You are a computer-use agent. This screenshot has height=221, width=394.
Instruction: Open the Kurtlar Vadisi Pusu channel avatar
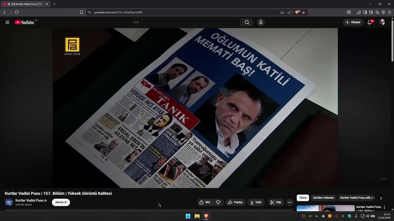[x=9, y=202]
